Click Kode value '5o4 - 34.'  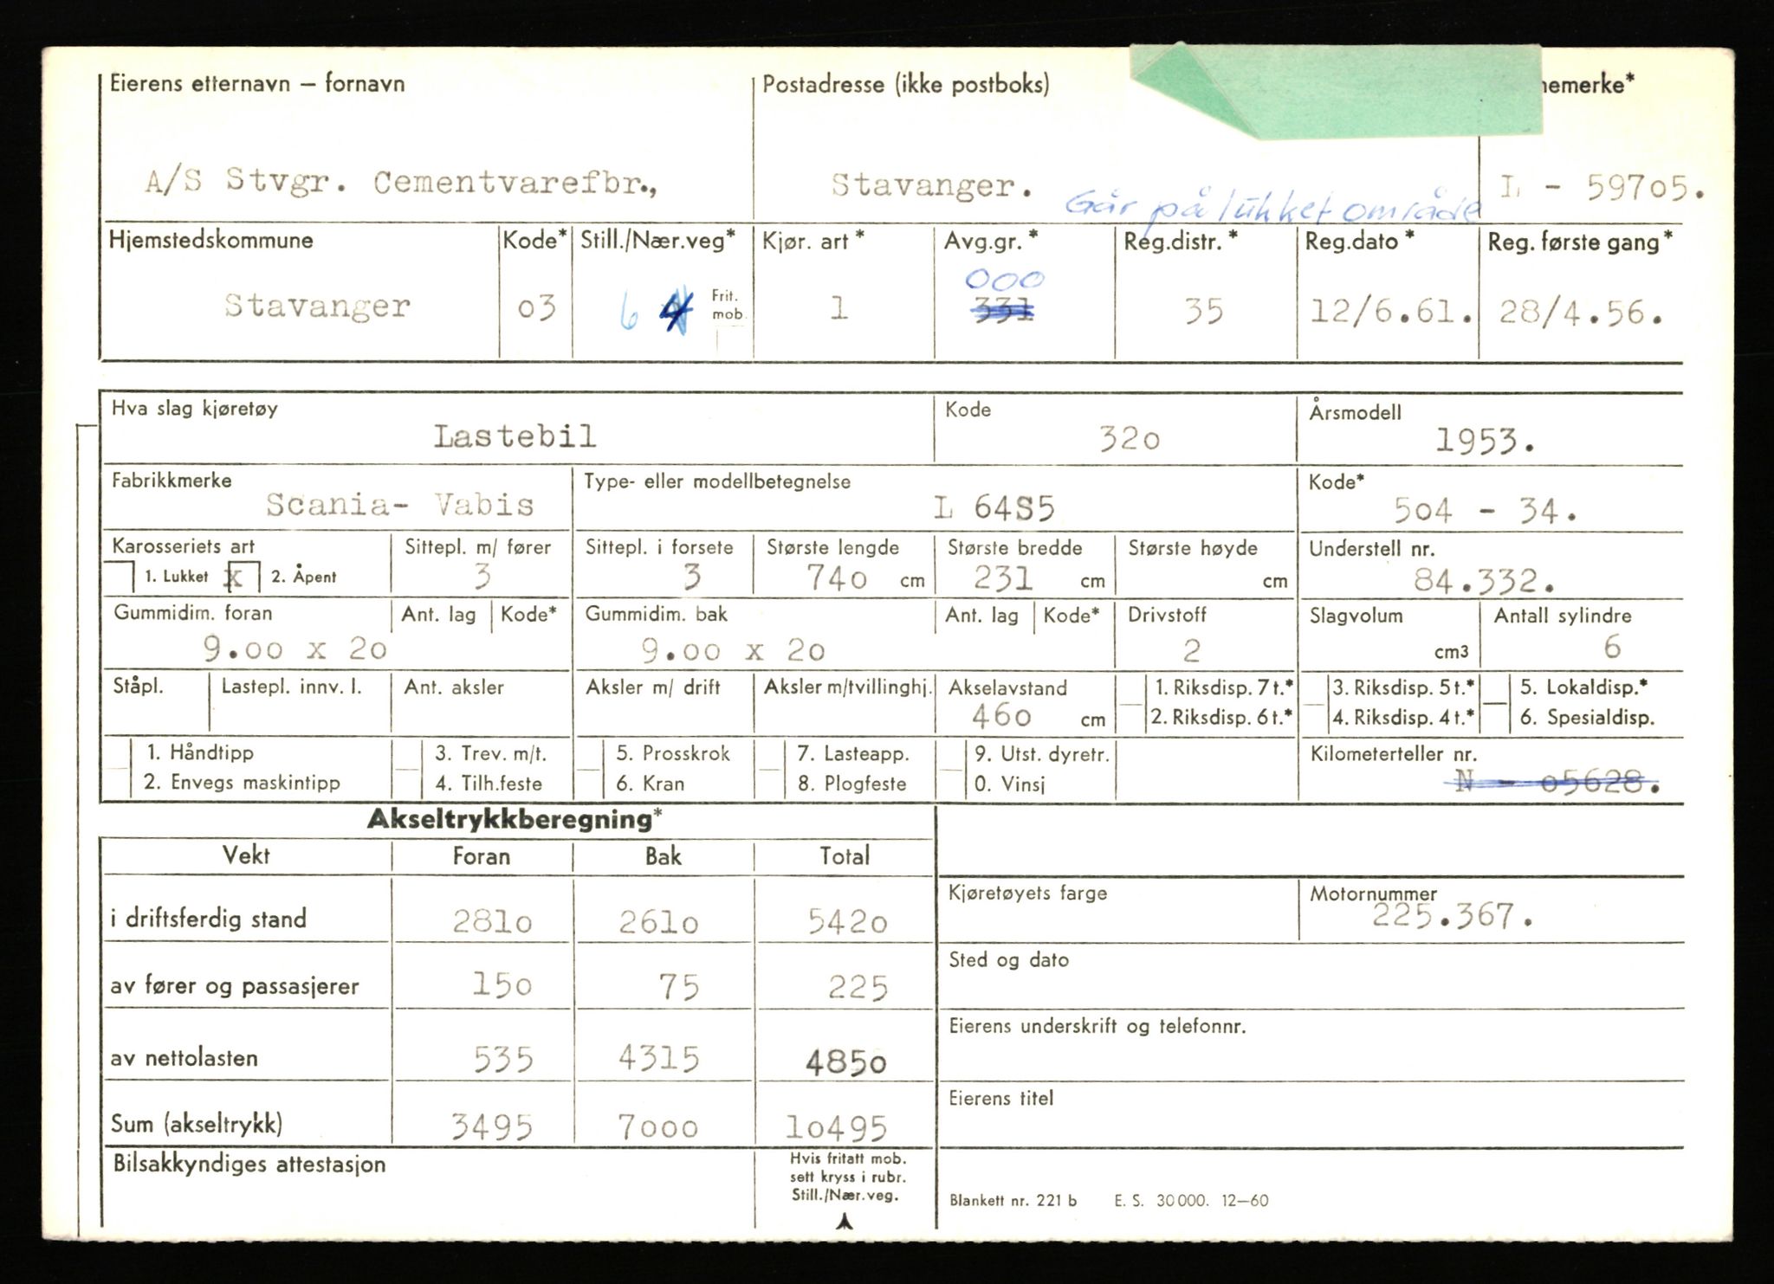[x=1485, y=511]
